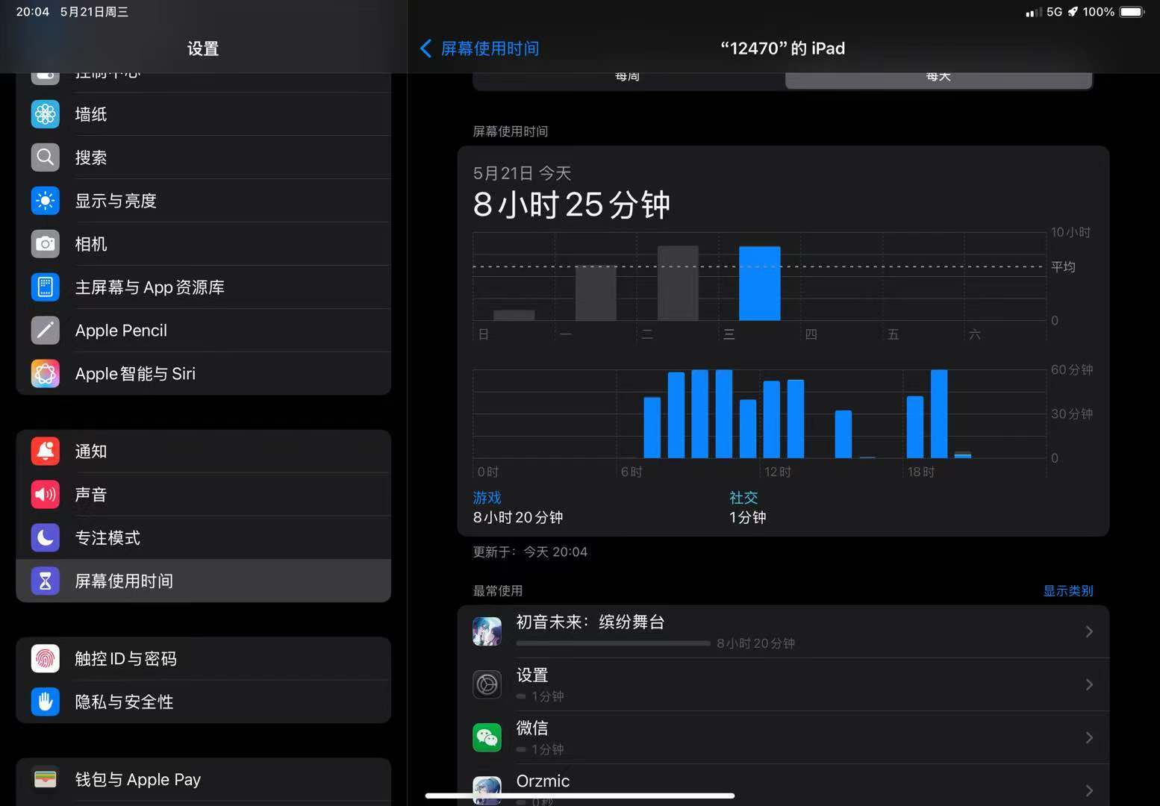Switch to the 每天 segment tab
Viewport: 1160px width, 806px height.
(x=938, y=78)
